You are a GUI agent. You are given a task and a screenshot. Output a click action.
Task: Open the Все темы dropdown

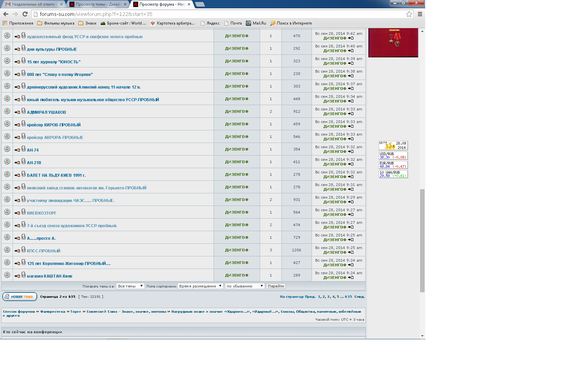pos(130,286)
